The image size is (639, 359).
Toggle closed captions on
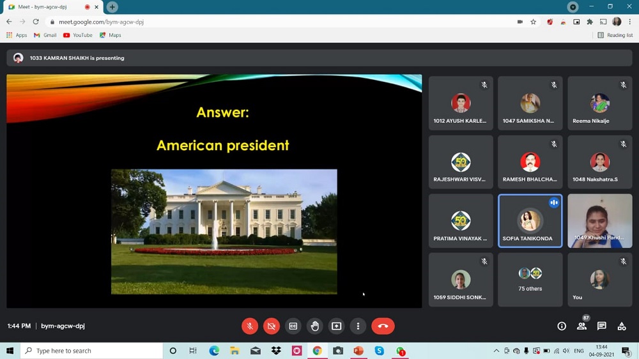coord(293,326)
